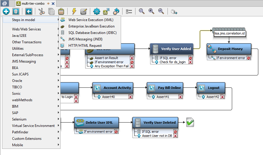This screenshot has height=155, width=263.
Task: Click the green checkmark end step
Action: coord(190,123)
